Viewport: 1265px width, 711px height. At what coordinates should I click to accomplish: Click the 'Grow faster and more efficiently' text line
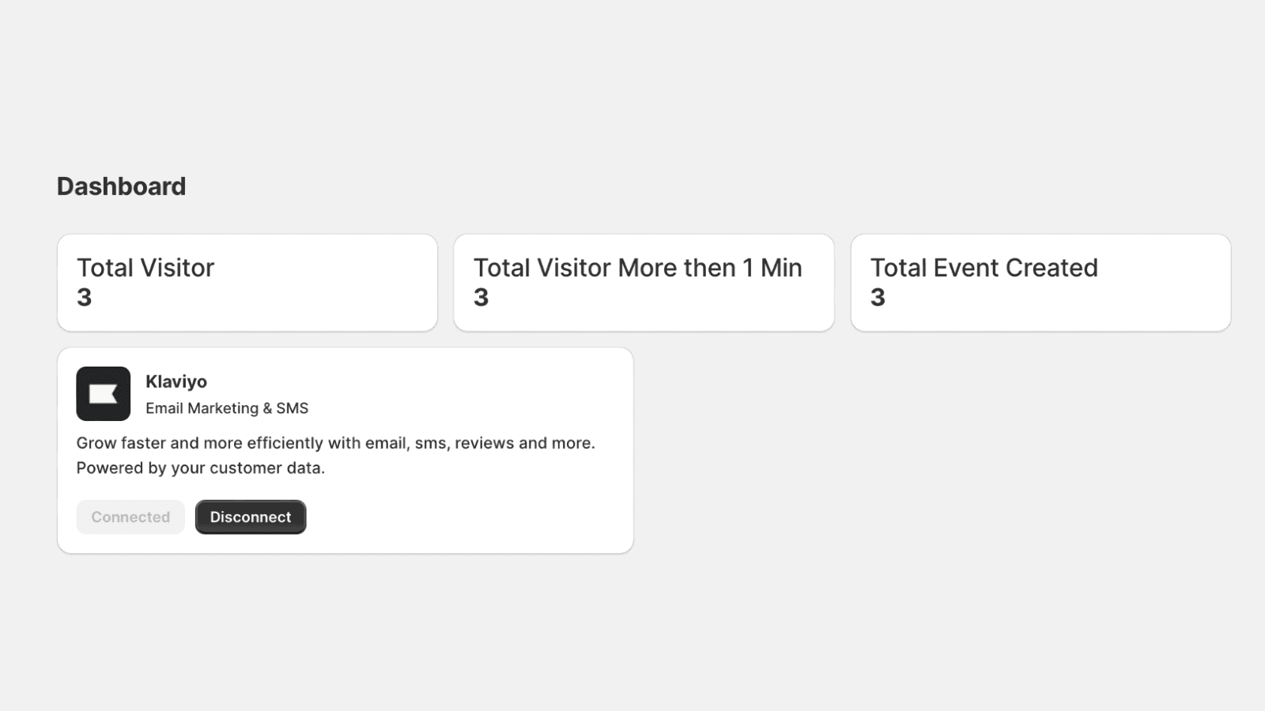click(335, 443)
